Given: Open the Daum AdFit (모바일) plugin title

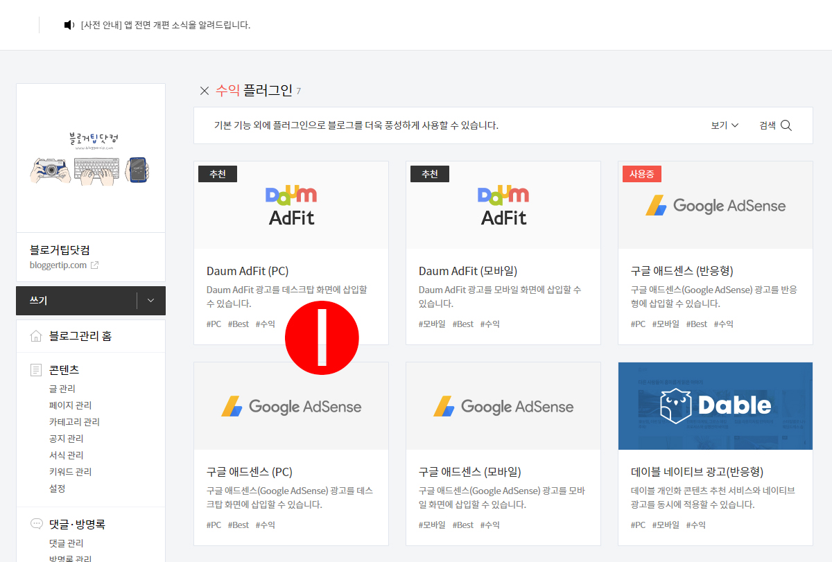Looking at the screenshot, I should click(x=468, y=271).
